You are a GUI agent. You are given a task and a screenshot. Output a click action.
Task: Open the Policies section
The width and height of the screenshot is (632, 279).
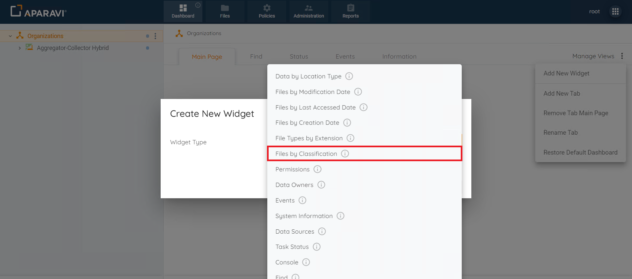coord(267,11)
